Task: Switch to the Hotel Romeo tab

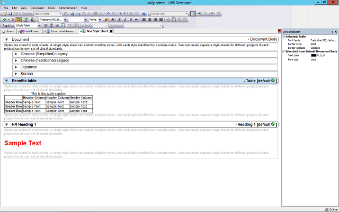Action: pyautogui.click(x=31, y=31)
